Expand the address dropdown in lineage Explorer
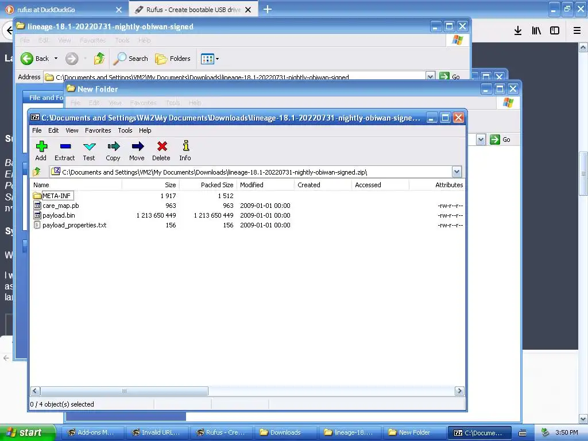Screen dimensions: 588x441 (x=431, y=76)
